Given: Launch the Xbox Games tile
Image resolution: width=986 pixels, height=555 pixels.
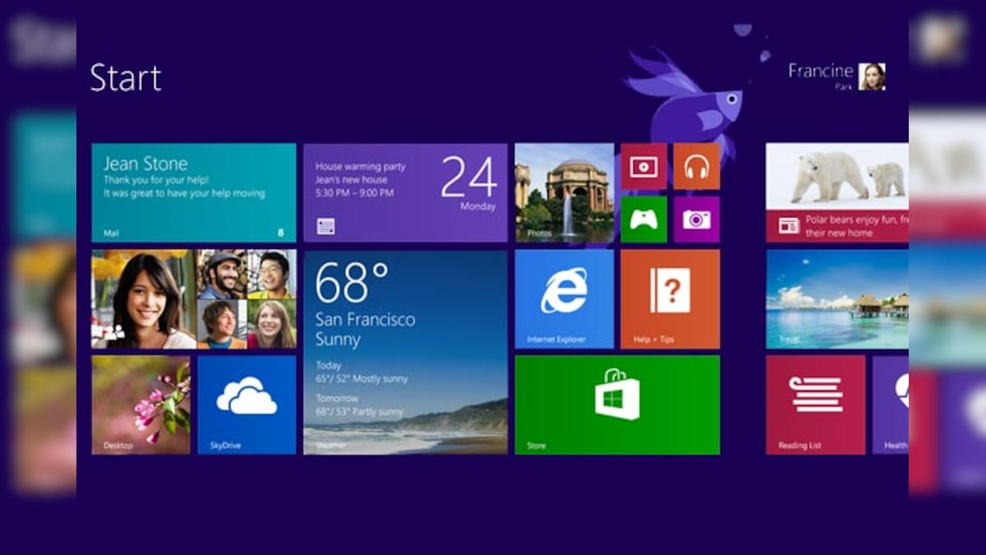Looking at the screenshot, I should (x=643, y=220).
